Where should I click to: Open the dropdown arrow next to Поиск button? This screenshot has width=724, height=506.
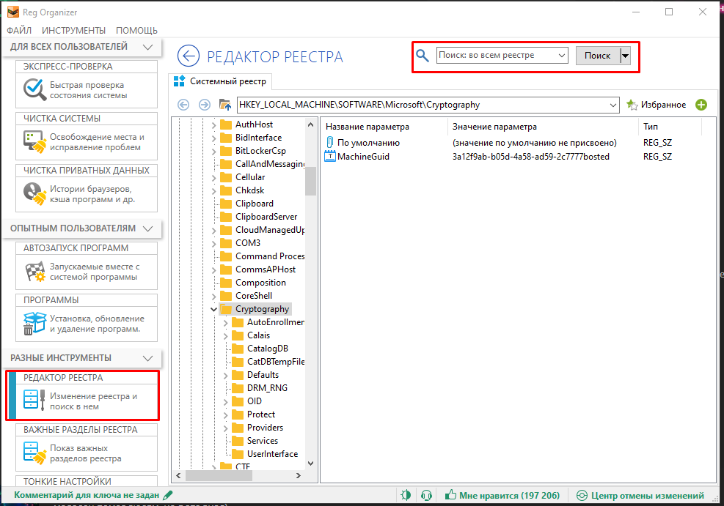click(625, 56)
